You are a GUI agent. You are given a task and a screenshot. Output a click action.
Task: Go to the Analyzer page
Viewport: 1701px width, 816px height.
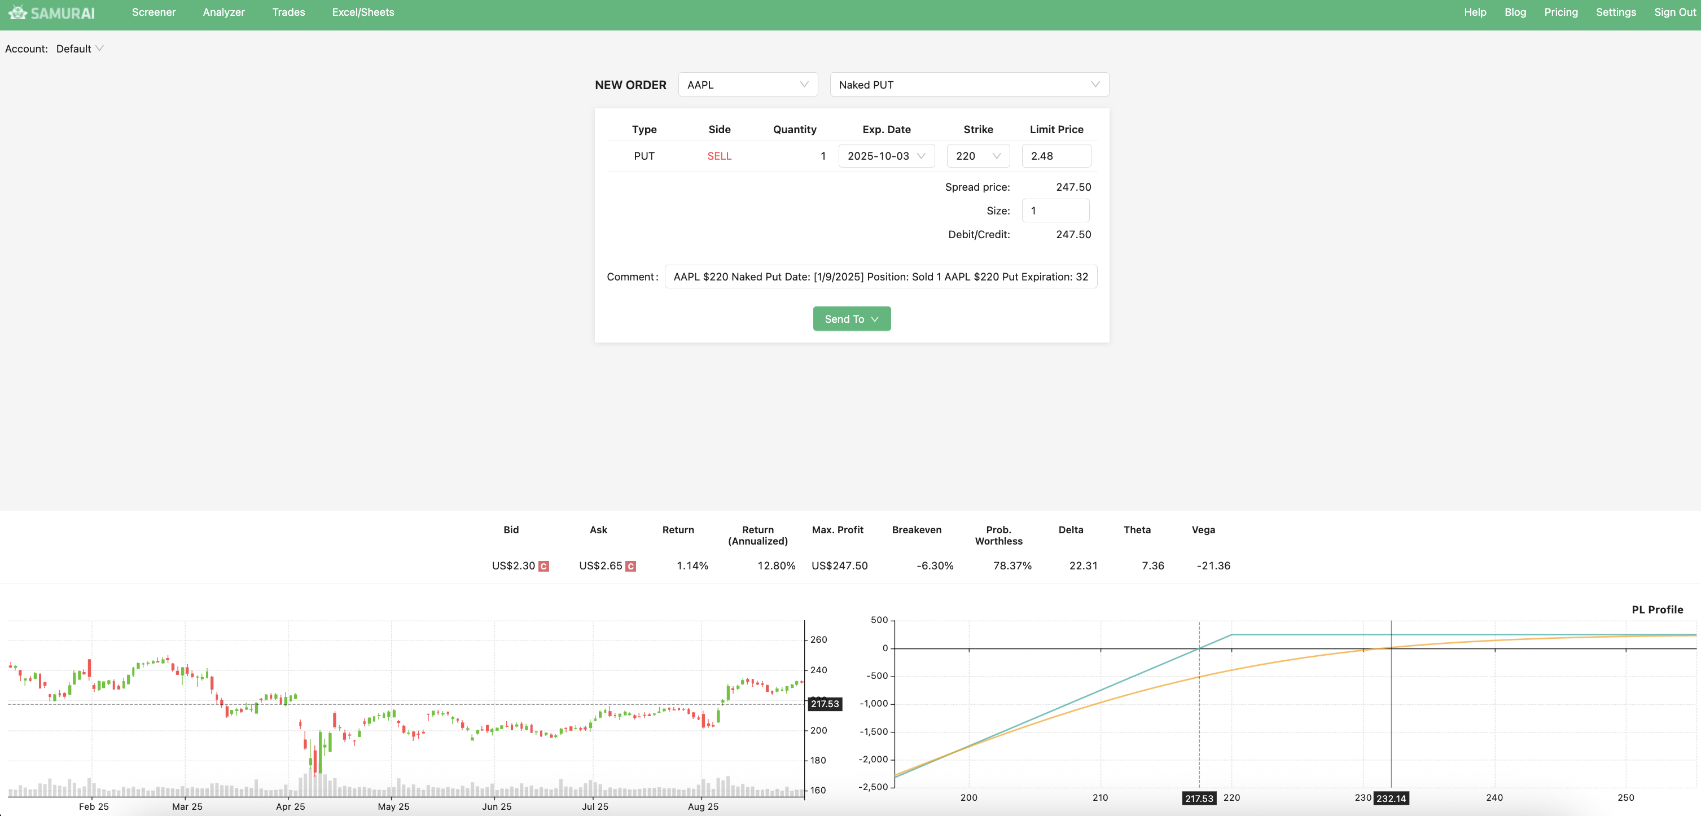[x=223, y=12]
